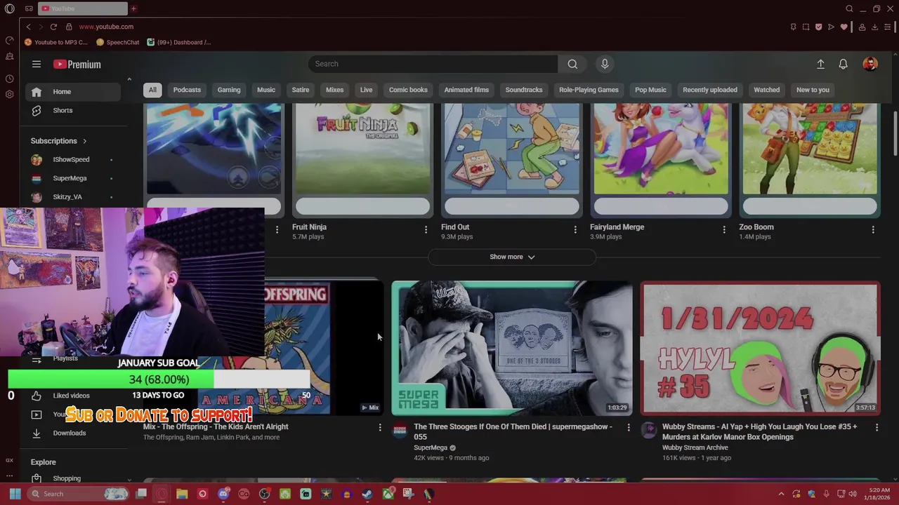Open Shopping under Explore
899x505 pixels.
(x=73, y=478)
